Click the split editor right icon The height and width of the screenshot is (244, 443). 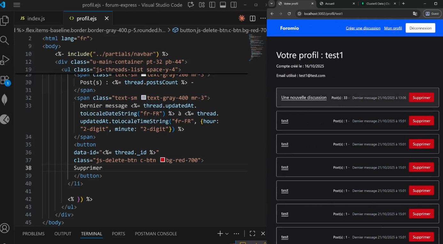pyautogui.click(x=253, y=18)
